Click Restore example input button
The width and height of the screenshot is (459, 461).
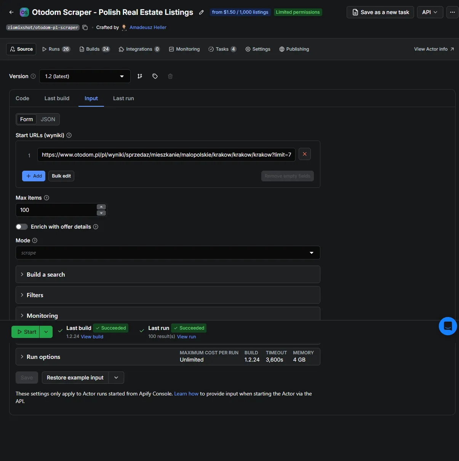(x=75, y=378)
